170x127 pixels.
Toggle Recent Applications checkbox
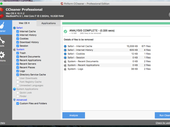tap(18, 60)
